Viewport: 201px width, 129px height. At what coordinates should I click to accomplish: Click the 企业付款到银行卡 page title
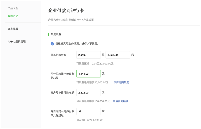(66, 10)
